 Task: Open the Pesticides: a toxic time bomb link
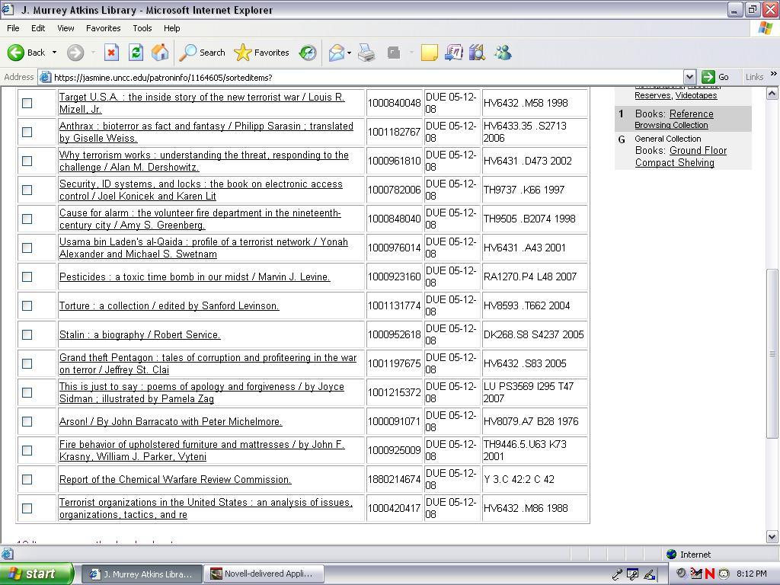[194, 277]
